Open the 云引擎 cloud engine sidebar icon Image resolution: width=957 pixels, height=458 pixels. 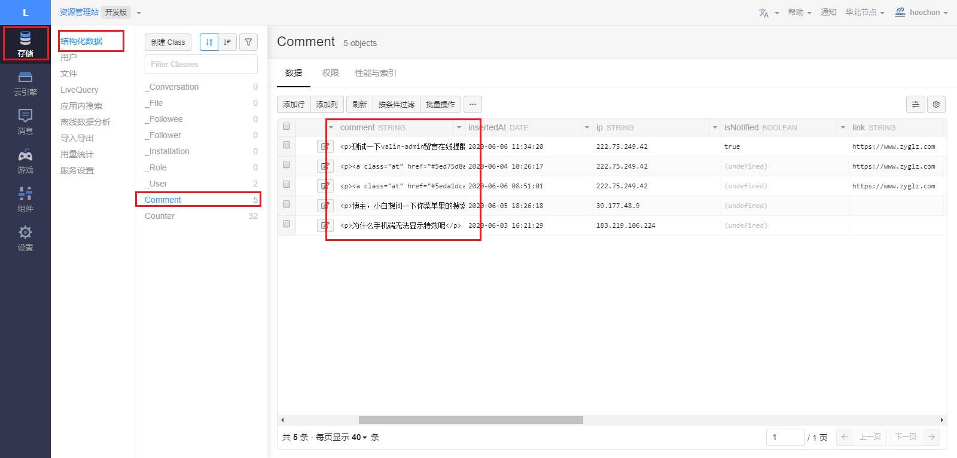pos(25,83)
